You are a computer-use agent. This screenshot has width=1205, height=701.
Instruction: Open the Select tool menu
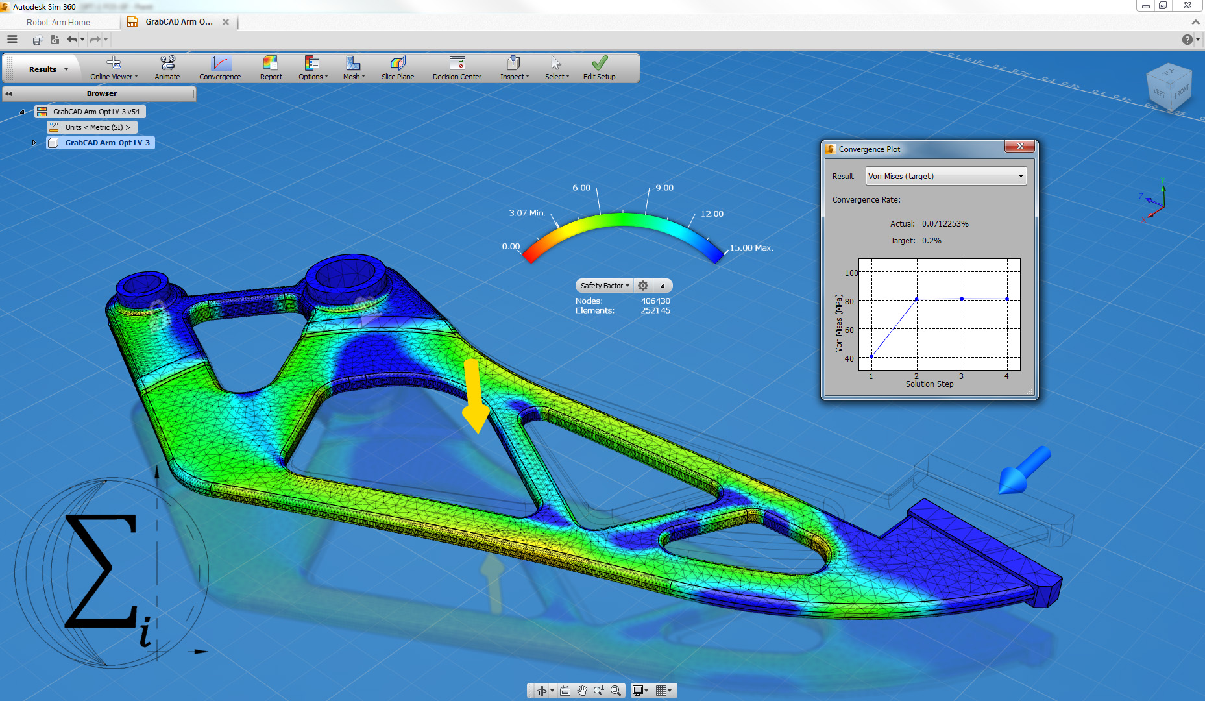(x=557, y=68)
